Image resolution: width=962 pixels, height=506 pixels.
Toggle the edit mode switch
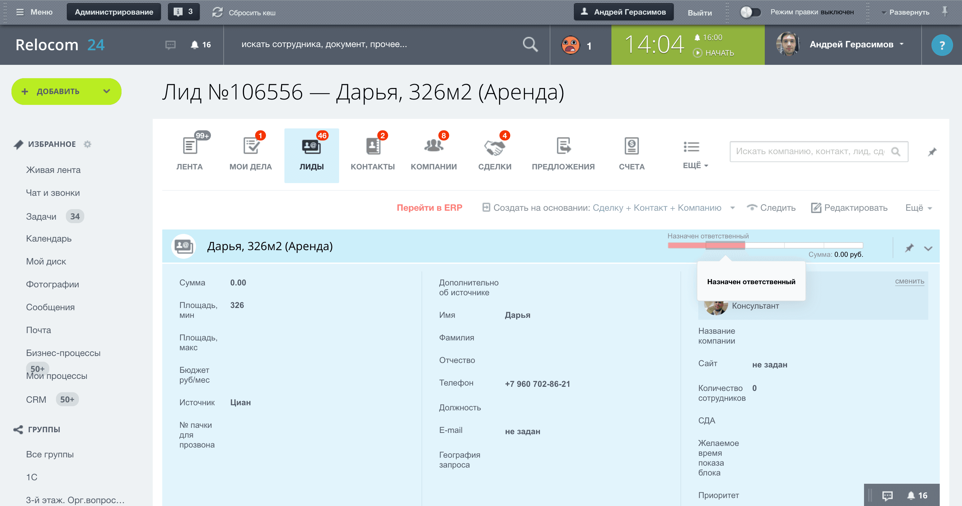click(x=750, y=12)
